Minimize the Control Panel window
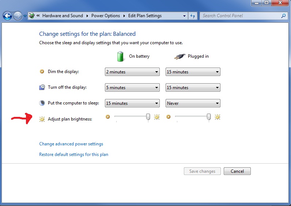Viewport: 291px width, 206px height. pyautogui.click(x=257, y=3)
